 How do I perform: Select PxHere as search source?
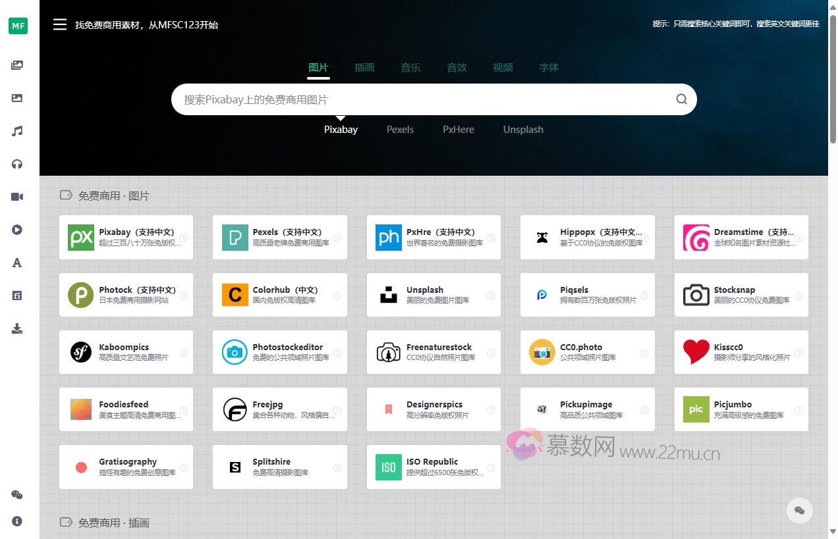pos(458,130)
